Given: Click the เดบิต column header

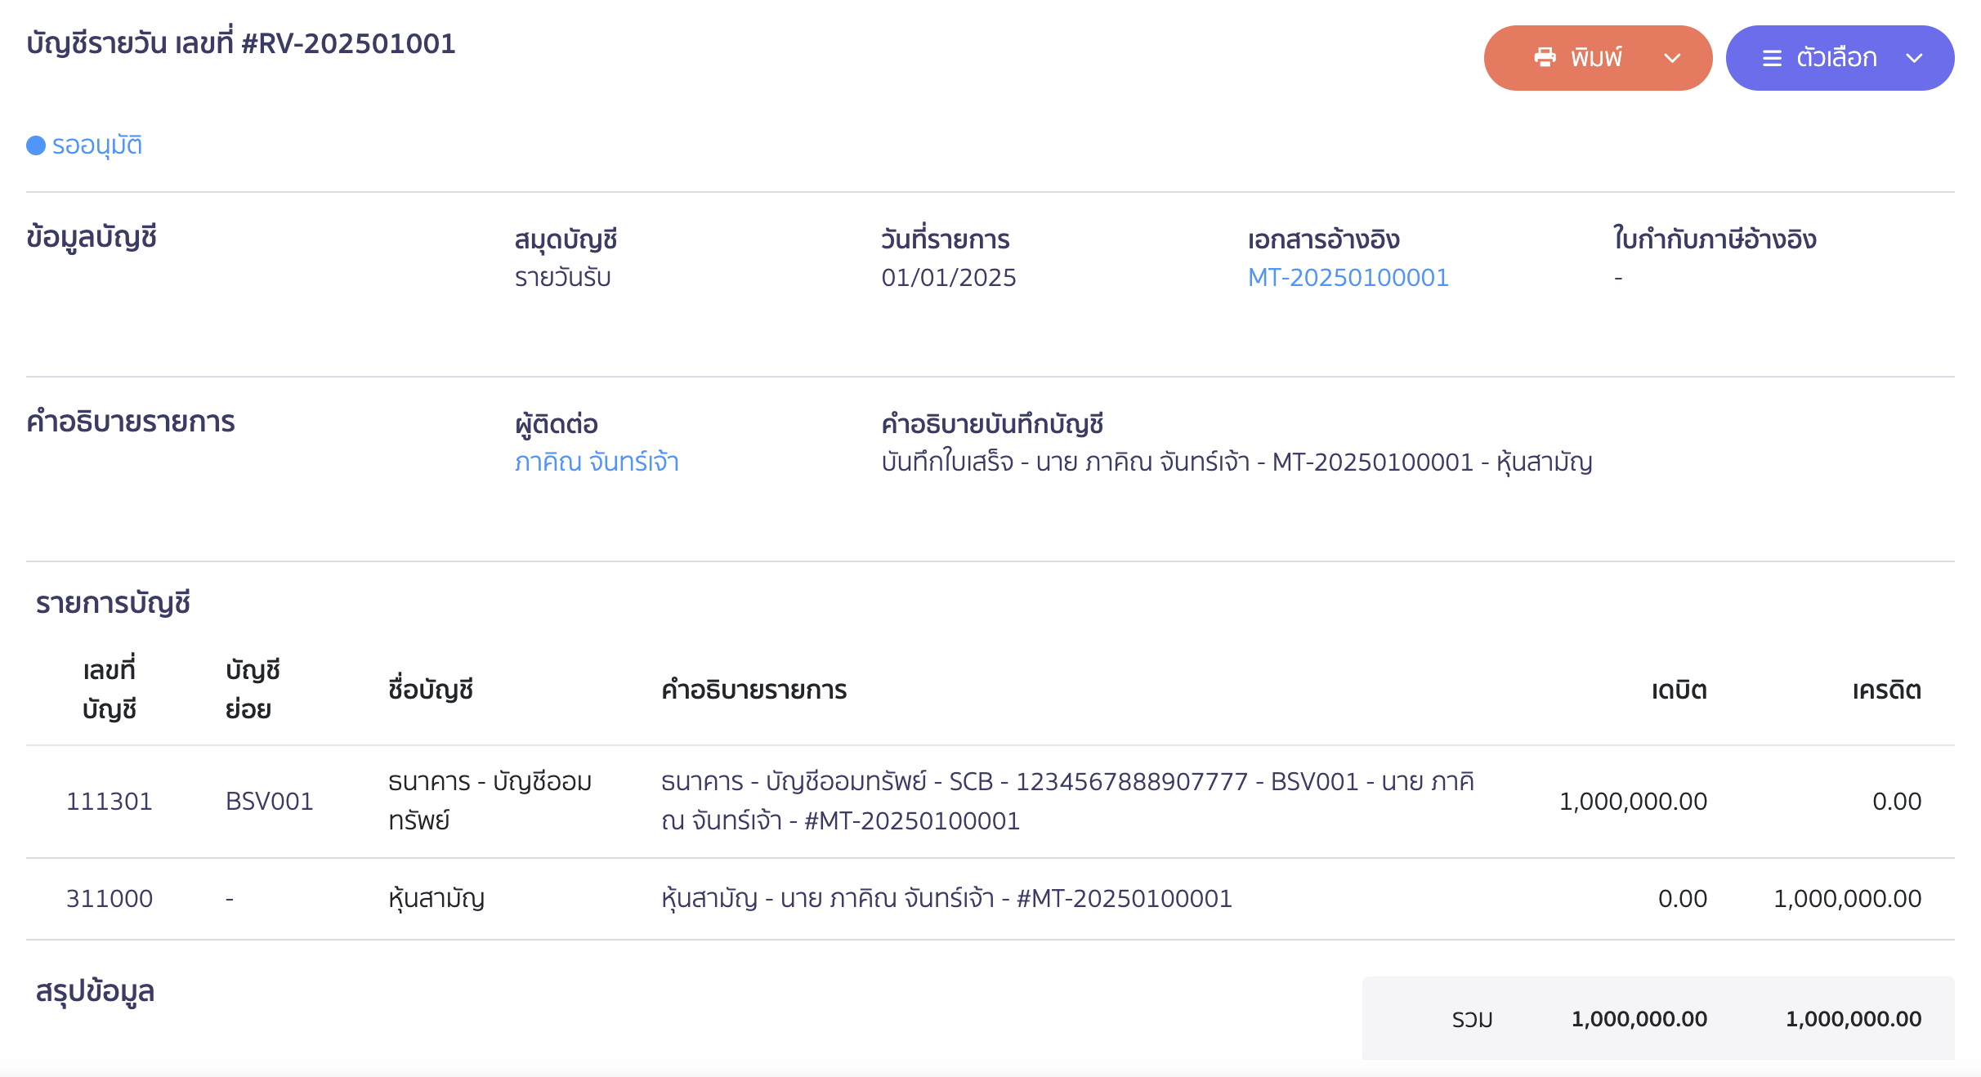Looking at the screenshot, I should coord(1679,690).
